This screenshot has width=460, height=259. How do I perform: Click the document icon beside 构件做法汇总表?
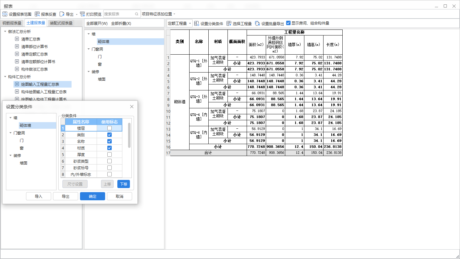17,69
